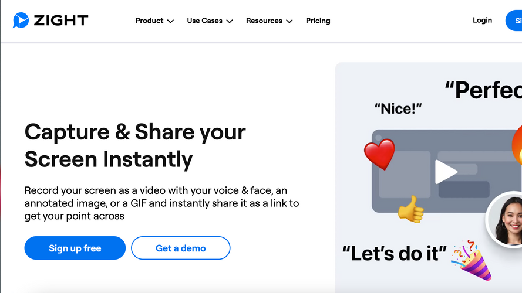Click the thumbs up emoji

pos(411,209)
